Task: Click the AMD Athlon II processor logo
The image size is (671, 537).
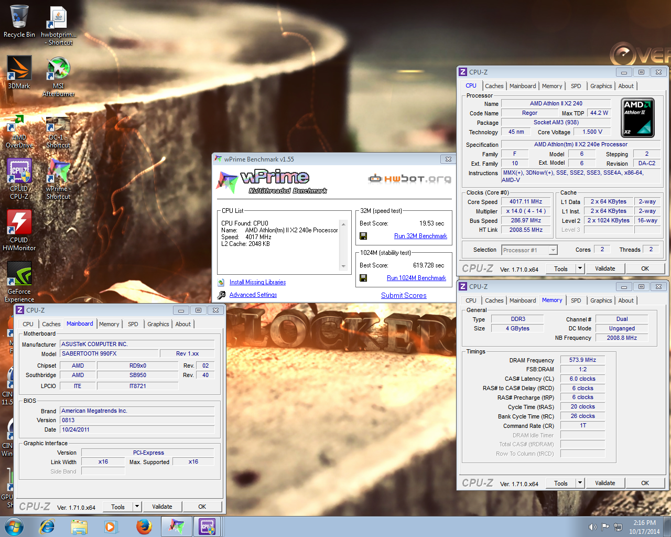Action: (637, 117)
